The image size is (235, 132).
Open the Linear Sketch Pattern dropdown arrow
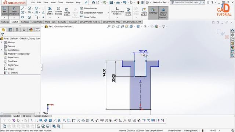click(x=108, y=13)
